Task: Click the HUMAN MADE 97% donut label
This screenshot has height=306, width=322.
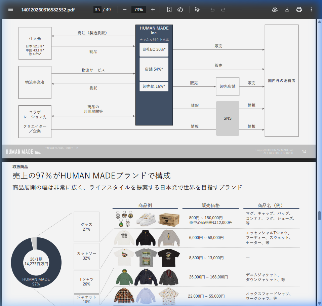Action: click(36, 281)
